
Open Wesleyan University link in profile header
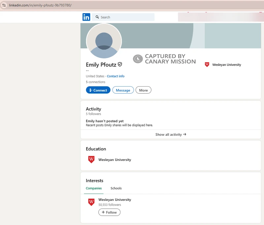pos(226,65)
